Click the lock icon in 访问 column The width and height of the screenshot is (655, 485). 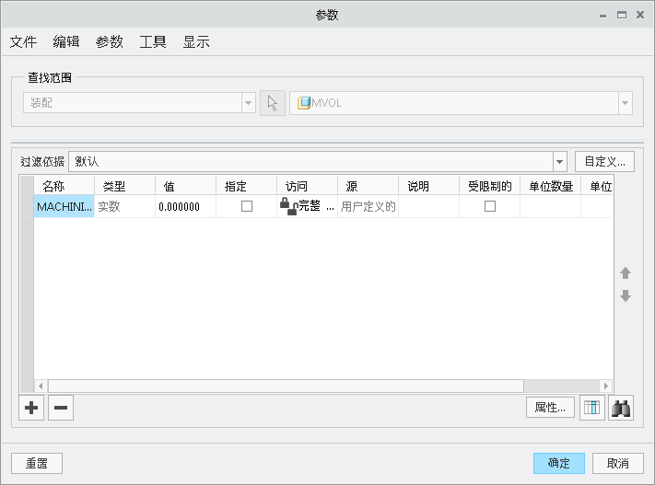pyautogui.click(x=287, y=206)
